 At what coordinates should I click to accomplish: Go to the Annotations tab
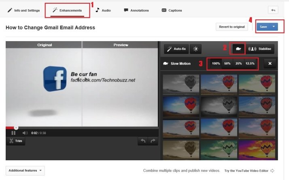click(136, 10)
